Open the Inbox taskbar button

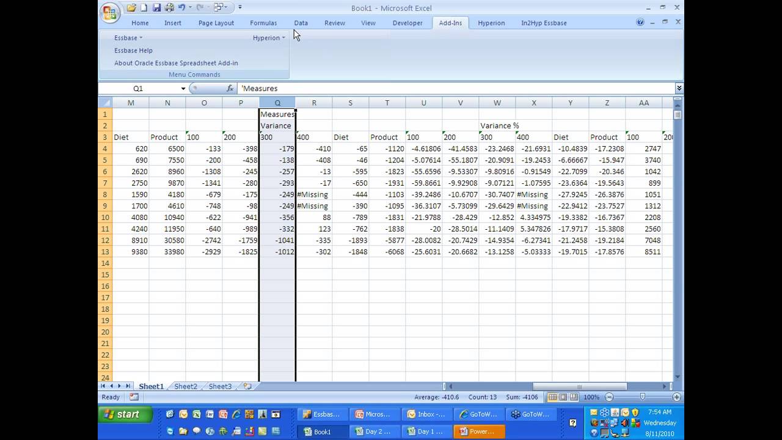(x=426, y=414)
